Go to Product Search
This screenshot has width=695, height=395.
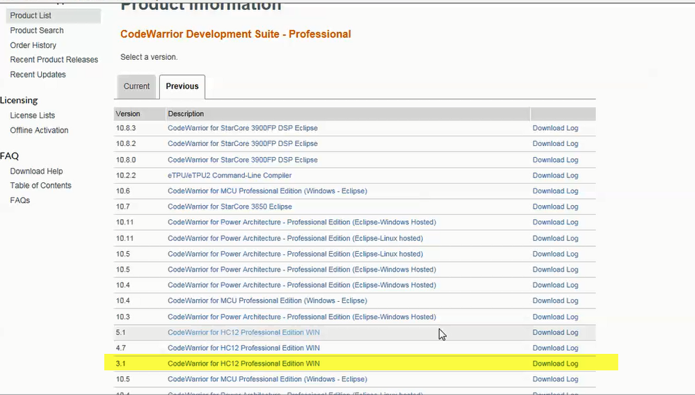37,31
